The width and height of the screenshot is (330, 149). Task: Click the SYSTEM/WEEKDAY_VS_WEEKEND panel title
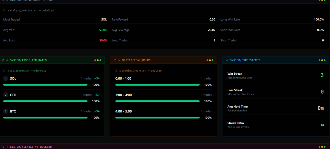[x=31, y=147]
